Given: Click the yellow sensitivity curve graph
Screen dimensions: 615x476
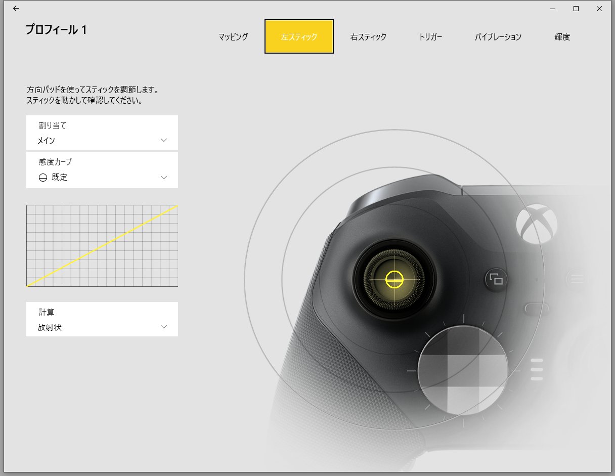Looking at the screenshot, I should (102, 246).
